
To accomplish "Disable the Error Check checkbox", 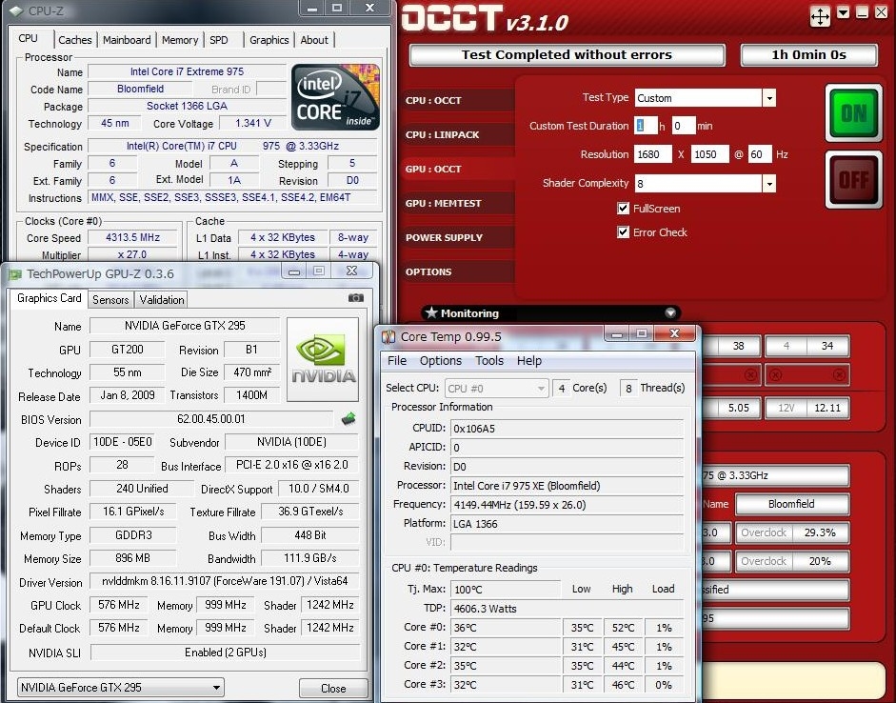I will pyautogui.click(x=624, y=232).
